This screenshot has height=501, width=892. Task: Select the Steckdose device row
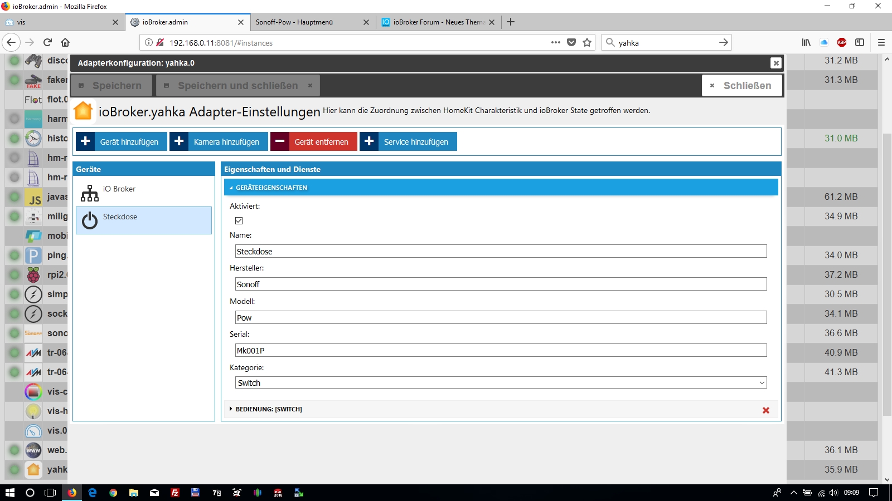click(x=144, y=220)
